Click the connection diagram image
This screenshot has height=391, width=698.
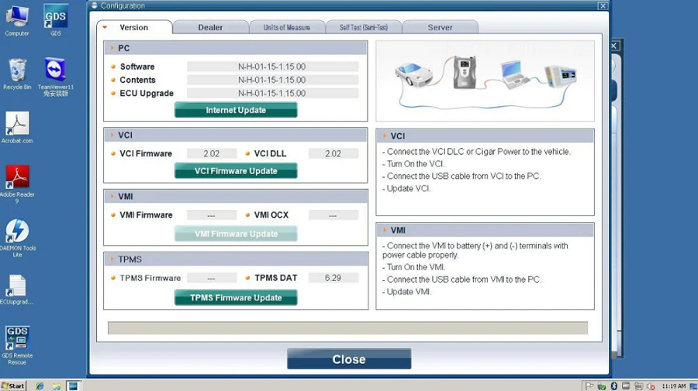point(485,81)
